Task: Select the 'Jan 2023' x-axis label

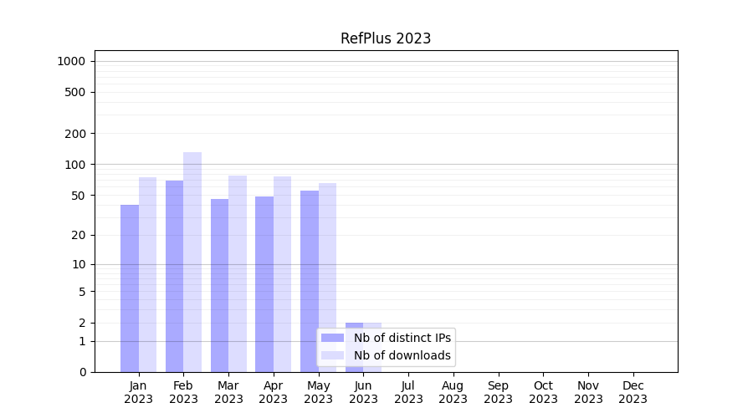Action: point(139,392)
